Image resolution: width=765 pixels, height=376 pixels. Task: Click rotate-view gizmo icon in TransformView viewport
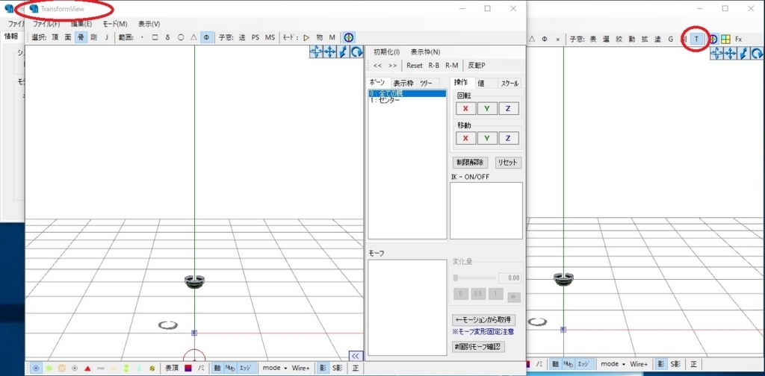[x=316, y=52]
